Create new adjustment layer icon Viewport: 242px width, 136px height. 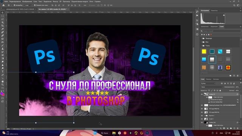coord(228,128)
